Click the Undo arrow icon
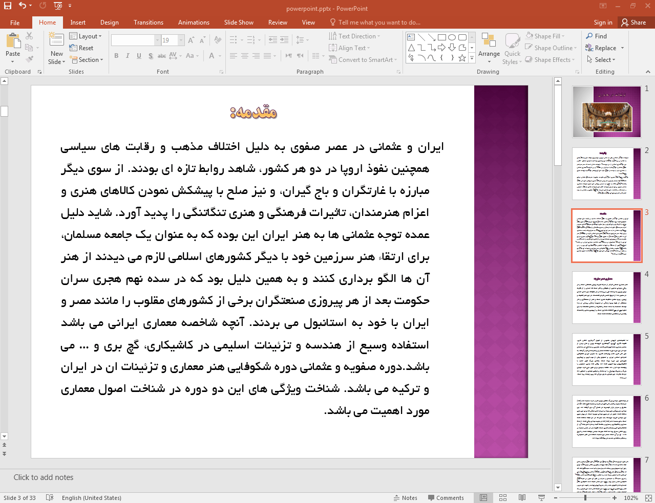The width and height of the screenshot is (655, 503). 23,6
